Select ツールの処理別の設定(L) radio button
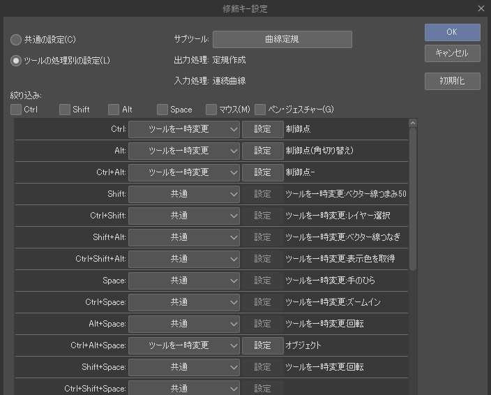 coord(16,61)
